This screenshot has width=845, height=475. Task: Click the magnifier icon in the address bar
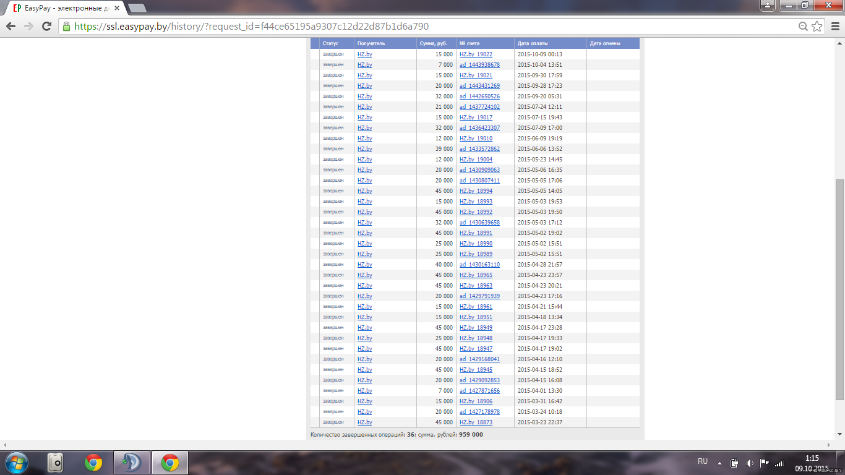pyautogui.click(x=804, y=27)
